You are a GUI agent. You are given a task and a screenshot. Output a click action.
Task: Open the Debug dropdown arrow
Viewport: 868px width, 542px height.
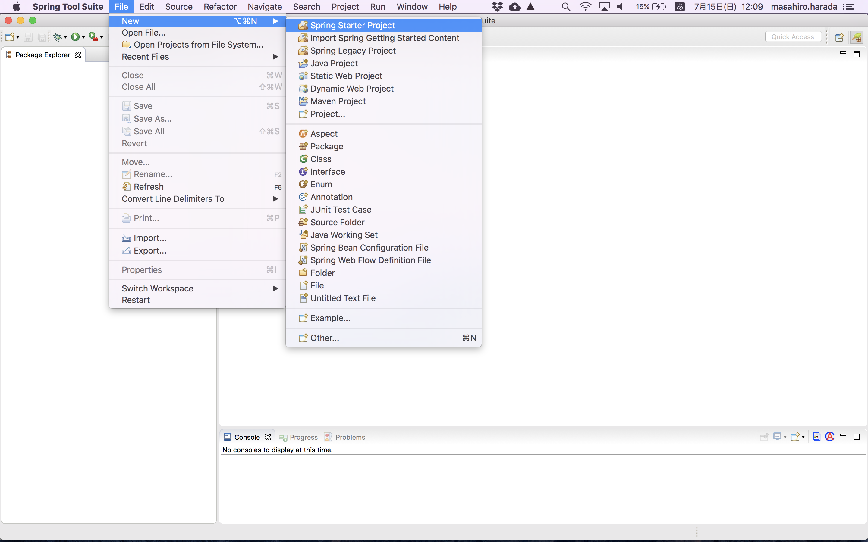[x=65, y=37]
